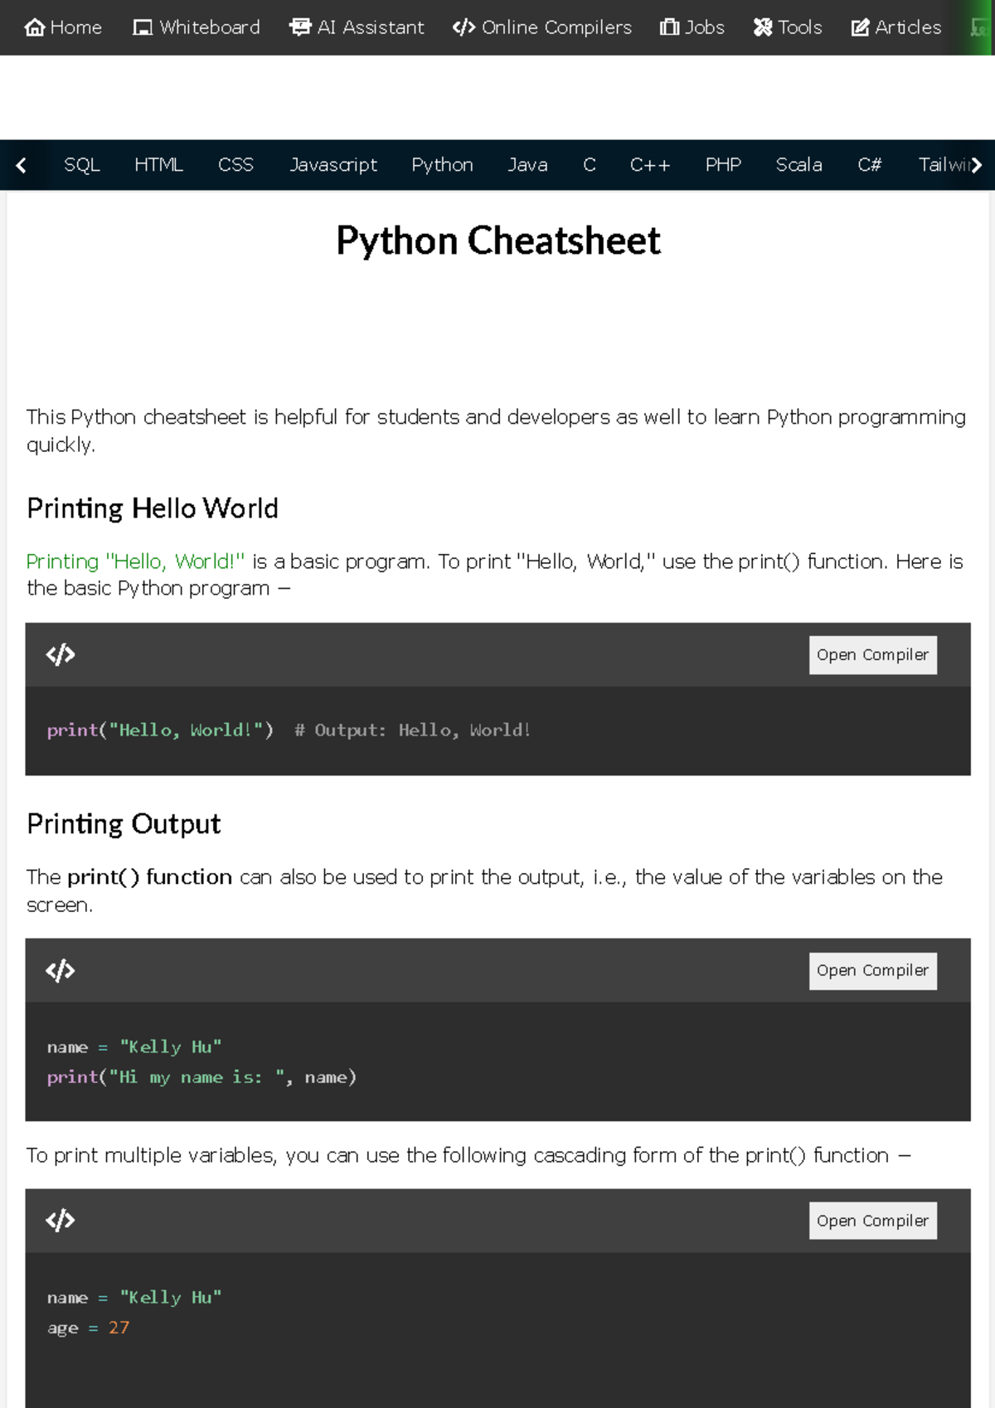Click the first Open Compiler button
Viewport: 995px width, 1408px height.
(872, 654)
